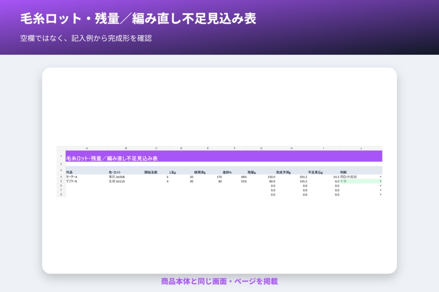
Task: Select column H header
Action: [292, 148]
